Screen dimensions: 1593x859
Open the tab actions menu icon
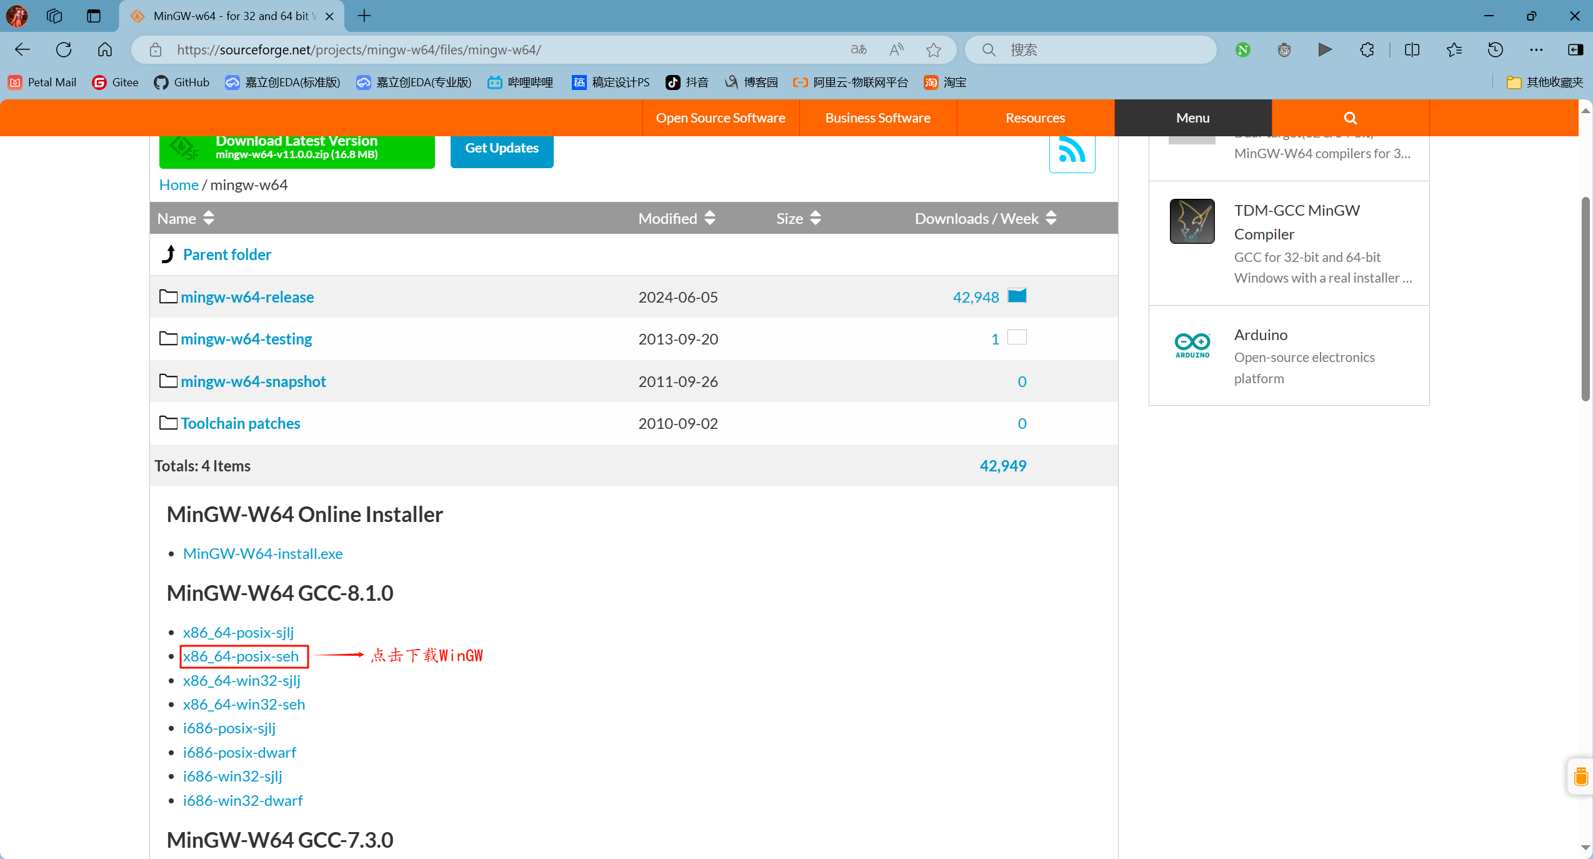point(94,16)
